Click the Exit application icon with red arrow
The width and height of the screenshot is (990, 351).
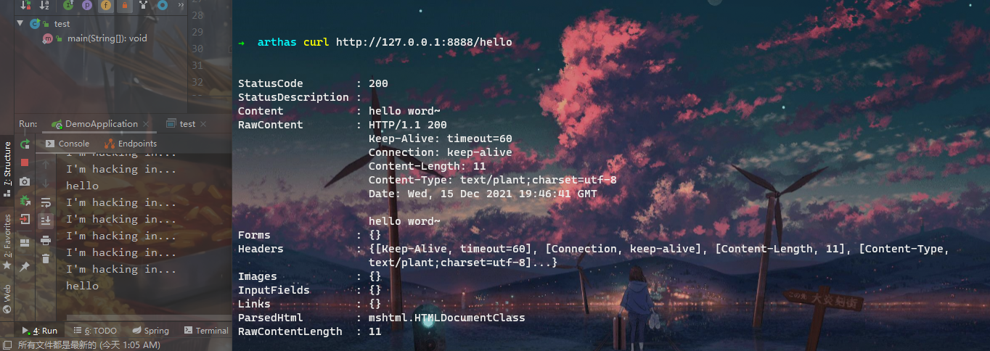click(x=25, y=219)
